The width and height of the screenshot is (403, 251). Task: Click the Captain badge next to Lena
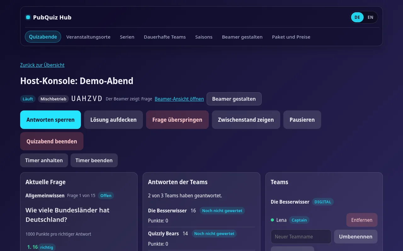pyautogui.click(x=299, y=220)
